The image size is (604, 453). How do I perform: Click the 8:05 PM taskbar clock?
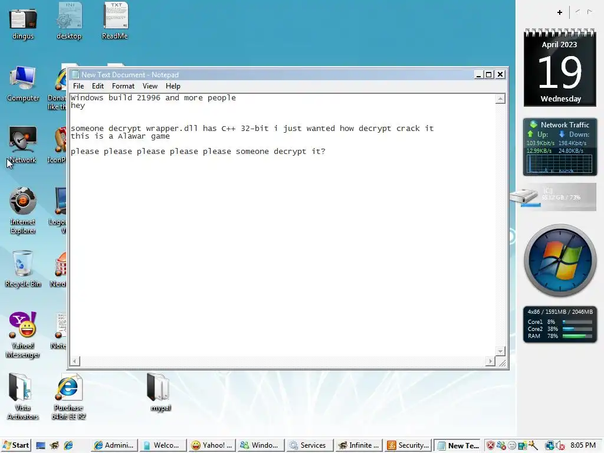(x=583, y=445)
